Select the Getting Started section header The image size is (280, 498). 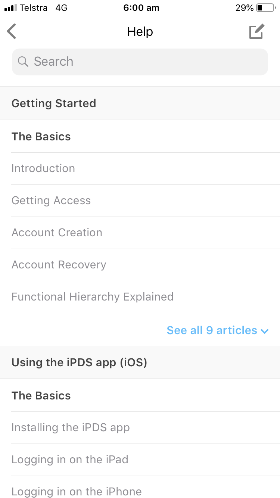140,103
